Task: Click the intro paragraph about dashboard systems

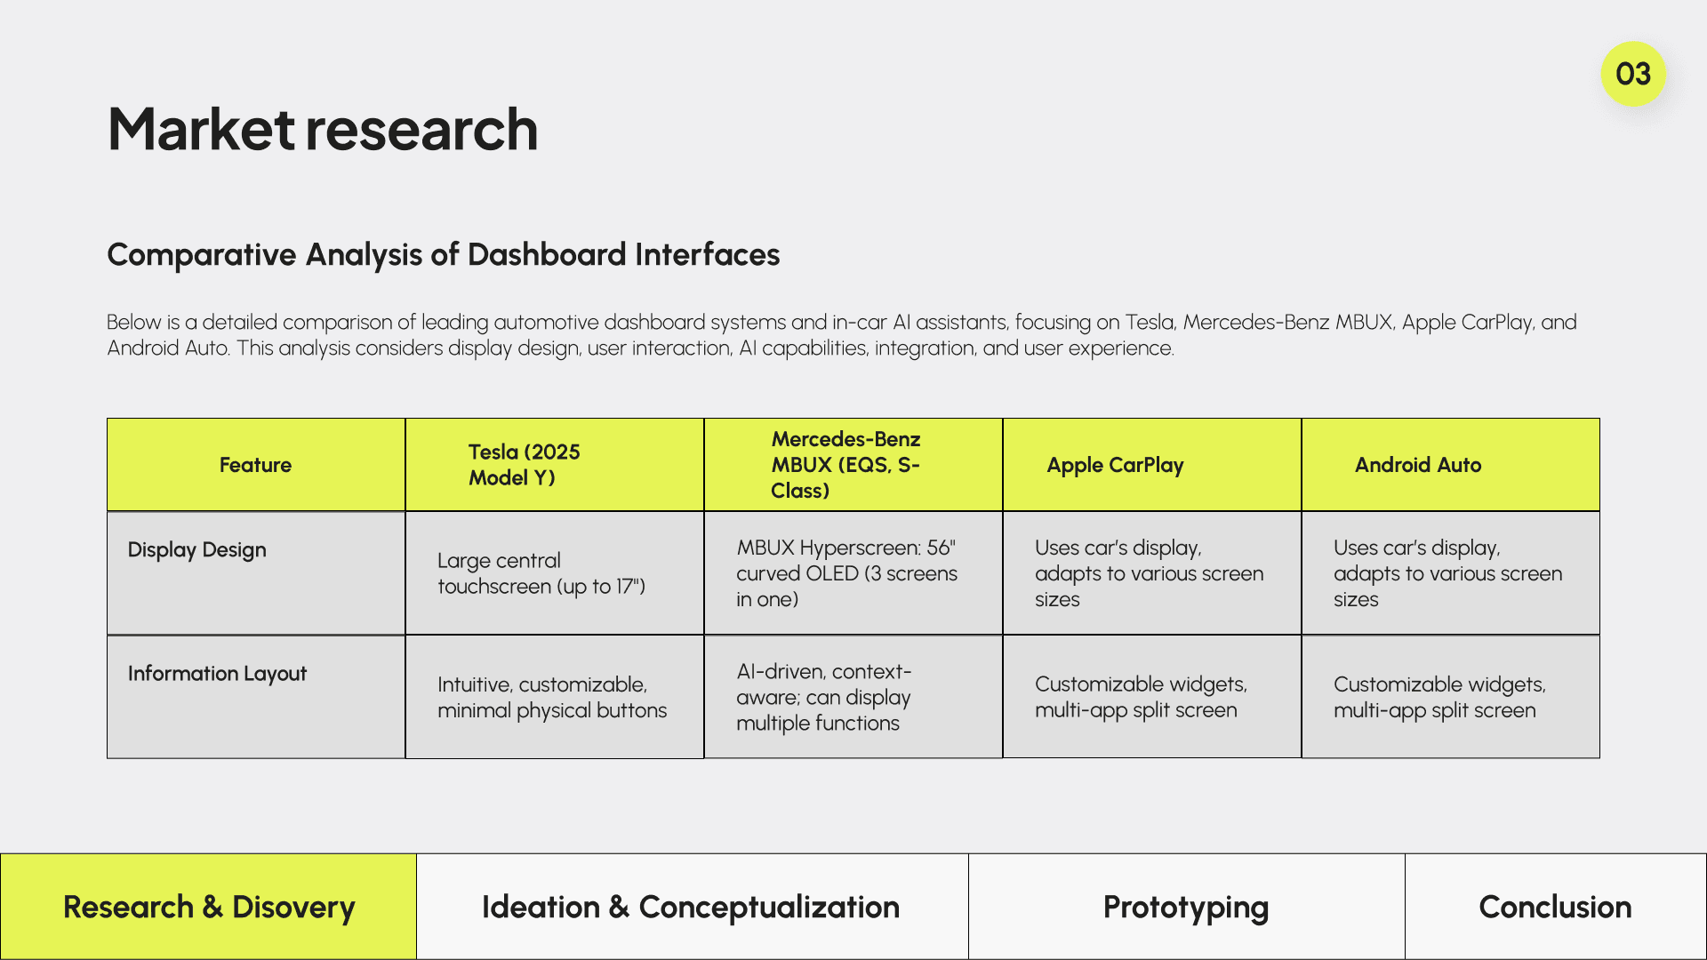Action: [x=841, y=335]
